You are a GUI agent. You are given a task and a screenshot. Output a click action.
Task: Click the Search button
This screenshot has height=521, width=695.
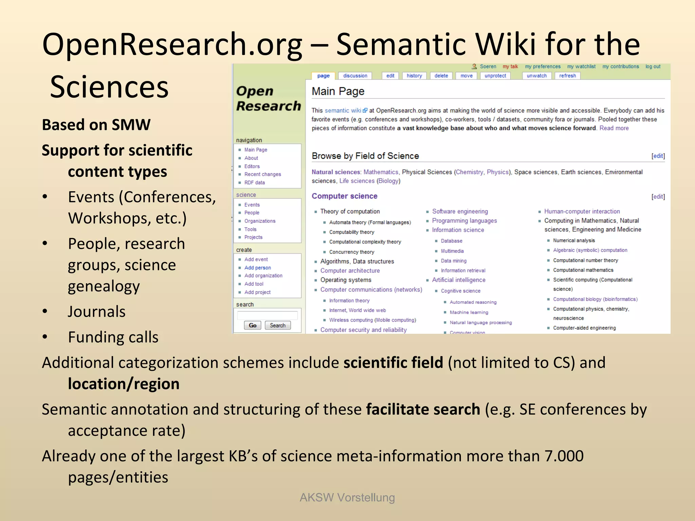coord(278,325)
